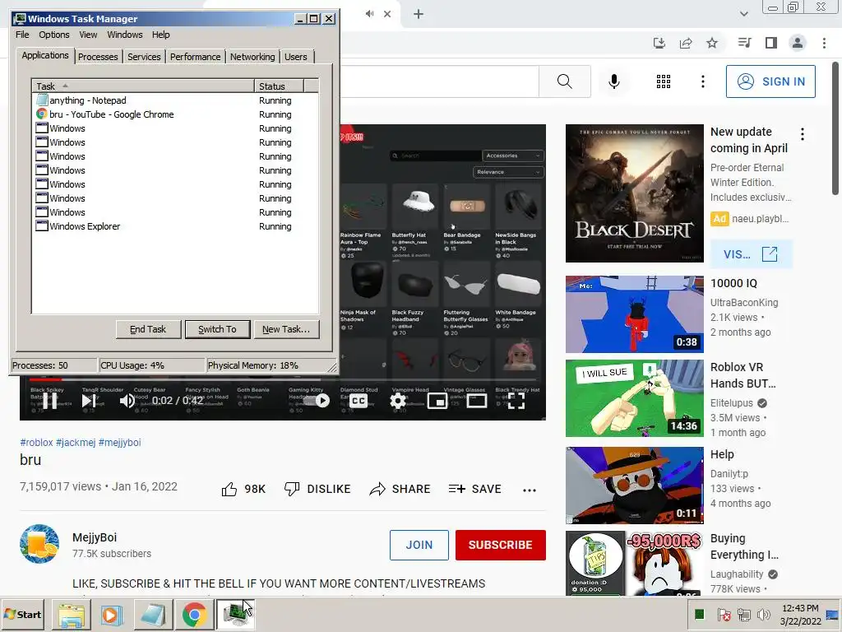Open Chrome three-dot menu

pyautogui.click(x=824, y=43)
